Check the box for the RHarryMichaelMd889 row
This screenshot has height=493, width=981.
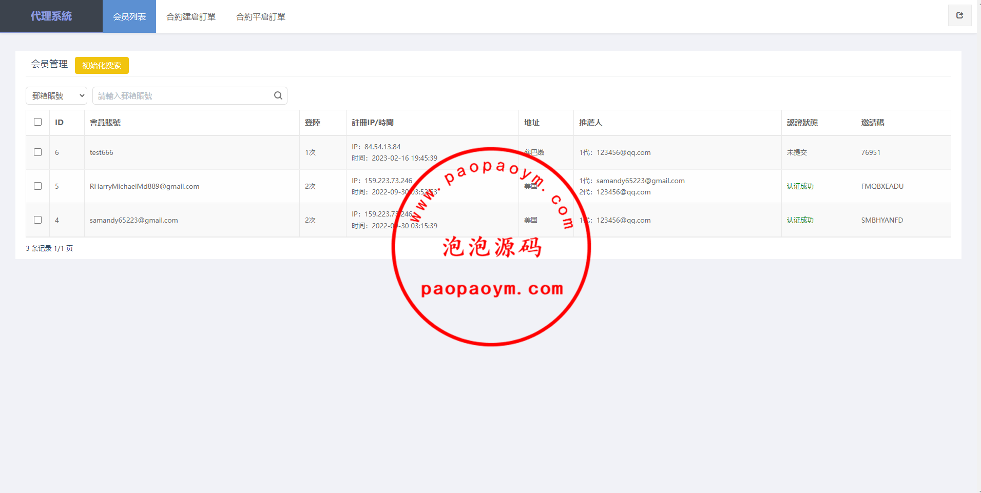click(37, 186)
